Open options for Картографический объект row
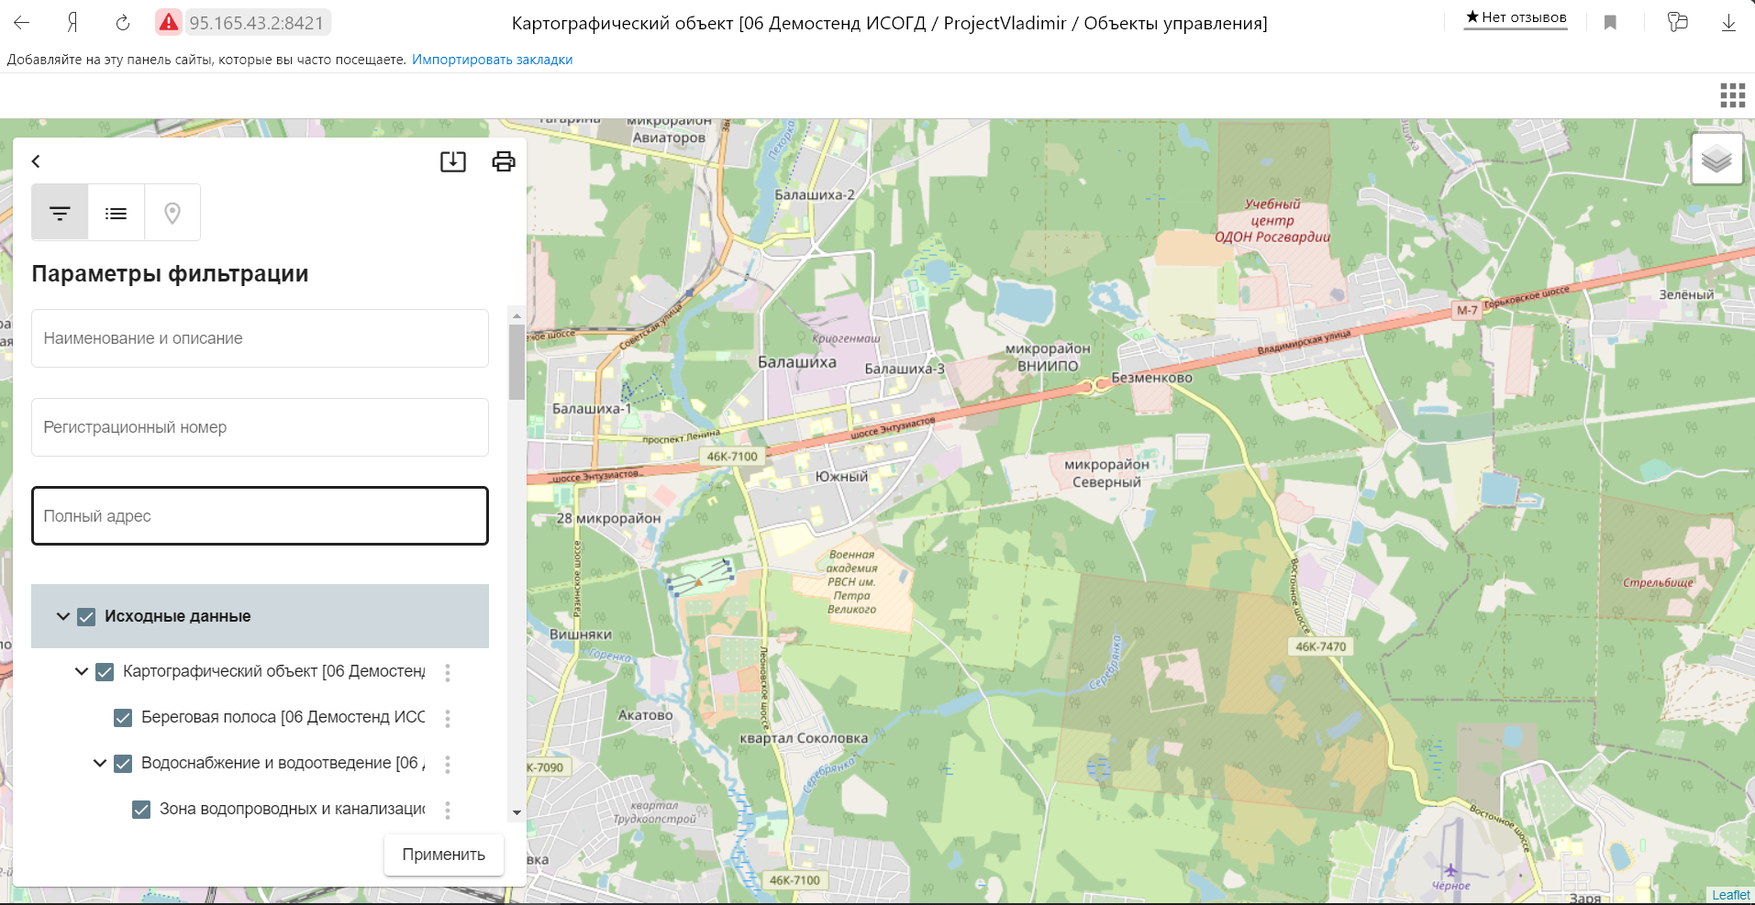Viewport: 1755px width, 905px height. point(448,672)
